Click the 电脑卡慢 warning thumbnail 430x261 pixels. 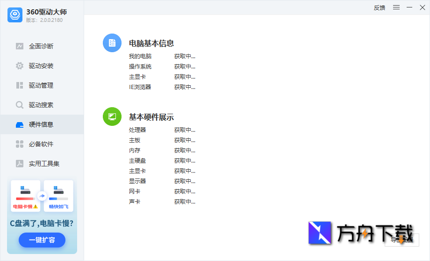tap(26, 196)
